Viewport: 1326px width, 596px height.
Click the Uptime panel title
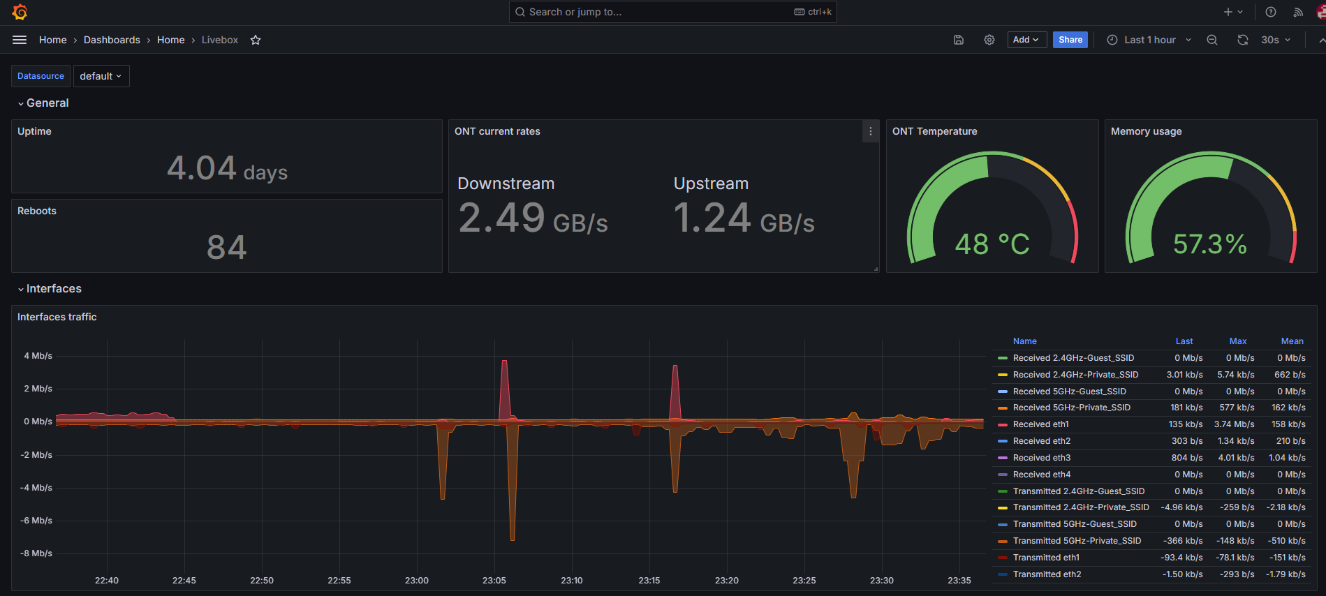click(34, 131)
